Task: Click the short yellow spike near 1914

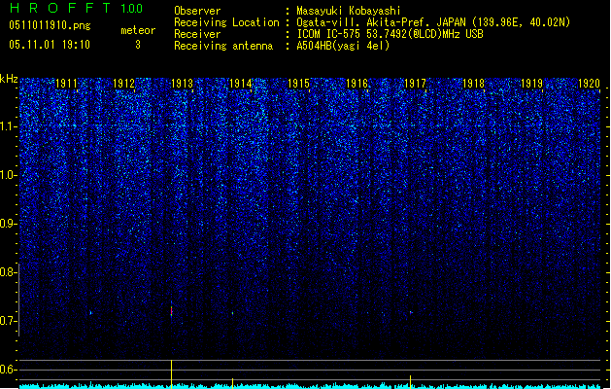Action: 232,383
